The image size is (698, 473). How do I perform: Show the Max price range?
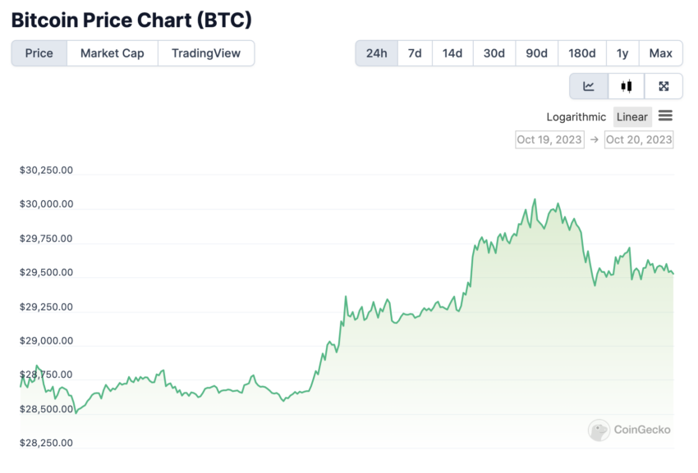(x=660, y=53)
